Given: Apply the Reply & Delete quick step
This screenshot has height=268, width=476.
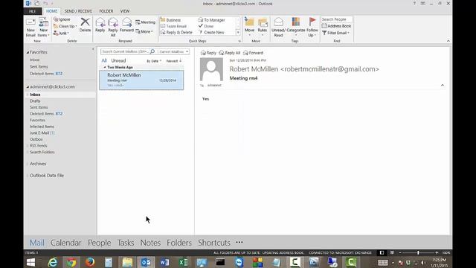Looking at the screenshot, I should 176,32.
